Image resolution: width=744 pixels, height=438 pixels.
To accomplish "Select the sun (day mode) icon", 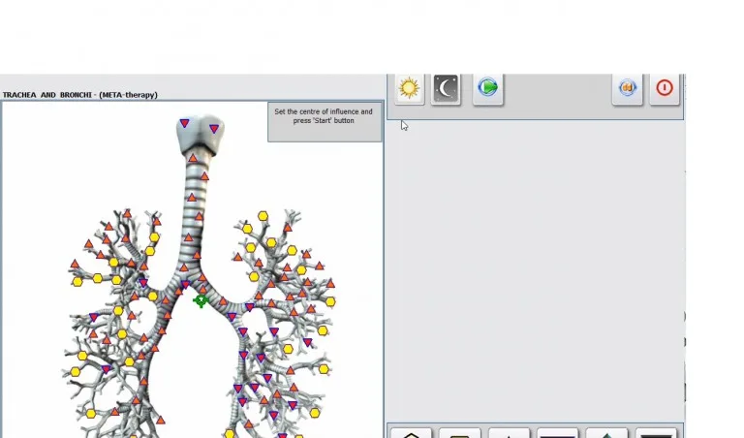I will click(x=409, y=88).
